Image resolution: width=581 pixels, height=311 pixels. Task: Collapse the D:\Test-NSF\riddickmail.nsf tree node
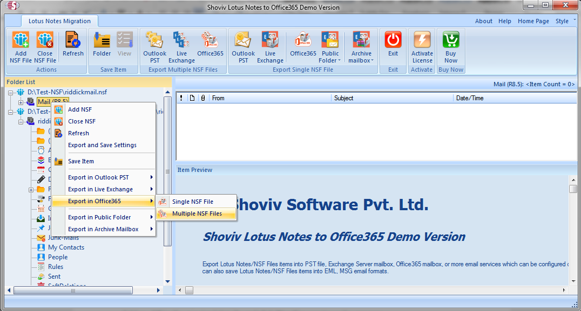(11, 93)
